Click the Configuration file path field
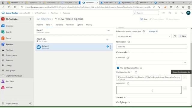 [149, 78]
